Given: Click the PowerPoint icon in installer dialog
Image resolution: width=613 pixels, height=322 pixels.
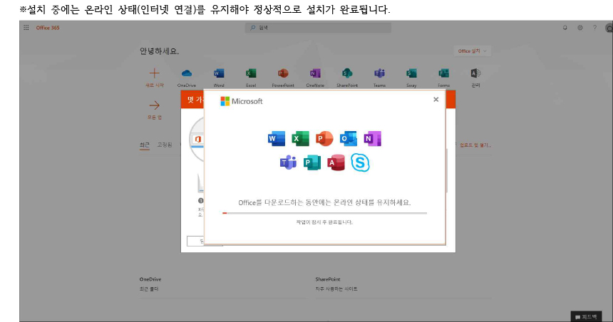Looking at the screenshot, I should [324, 139].
